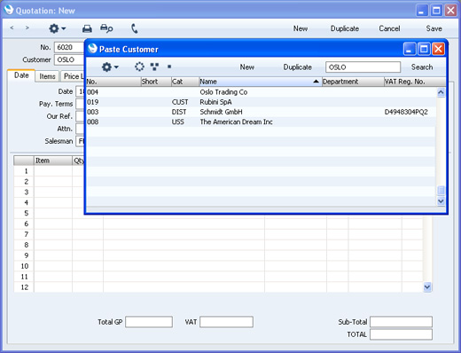Image resolution: width=461 pixels, height=353 pixels.
Task: Click the Total GP field
Action: point(149,322)
